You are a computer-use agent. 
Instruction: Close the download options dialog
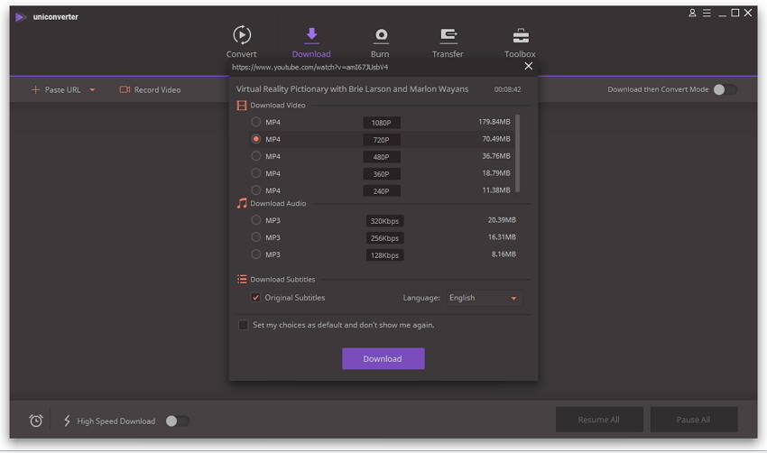(528, 66)
